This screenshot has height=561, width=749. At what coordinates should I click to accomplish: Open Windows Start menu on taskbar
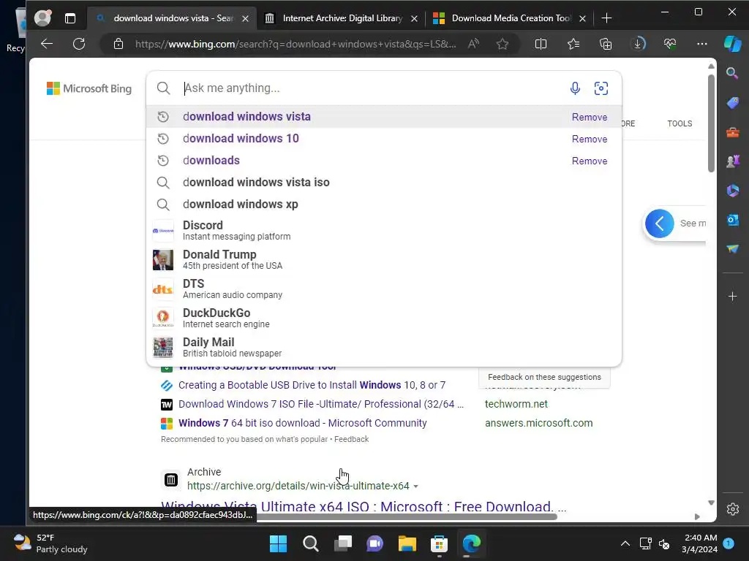[x=278, y=543]
